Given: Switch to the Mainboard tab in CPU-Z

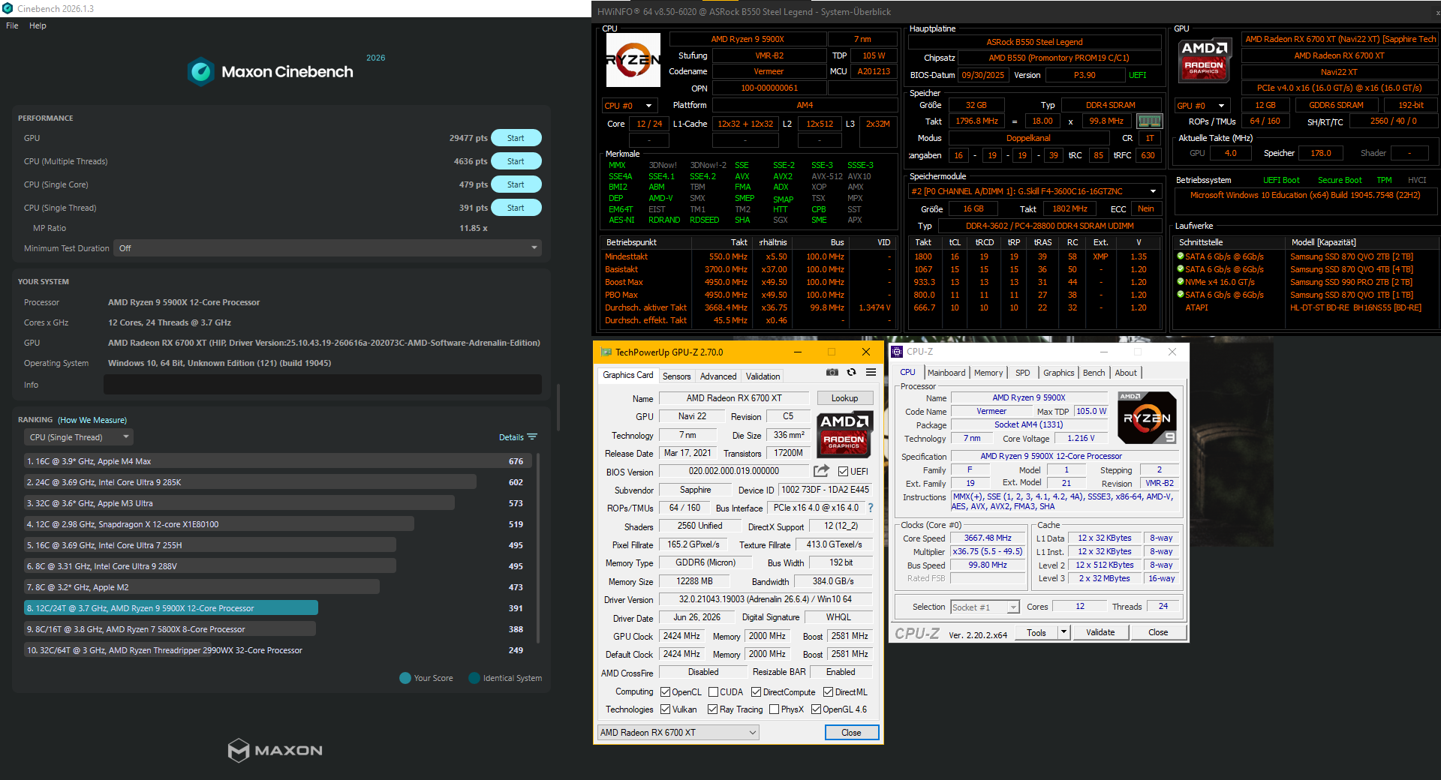Looking at the screenshot, I should pyautogui.click(x=946, y=373).
